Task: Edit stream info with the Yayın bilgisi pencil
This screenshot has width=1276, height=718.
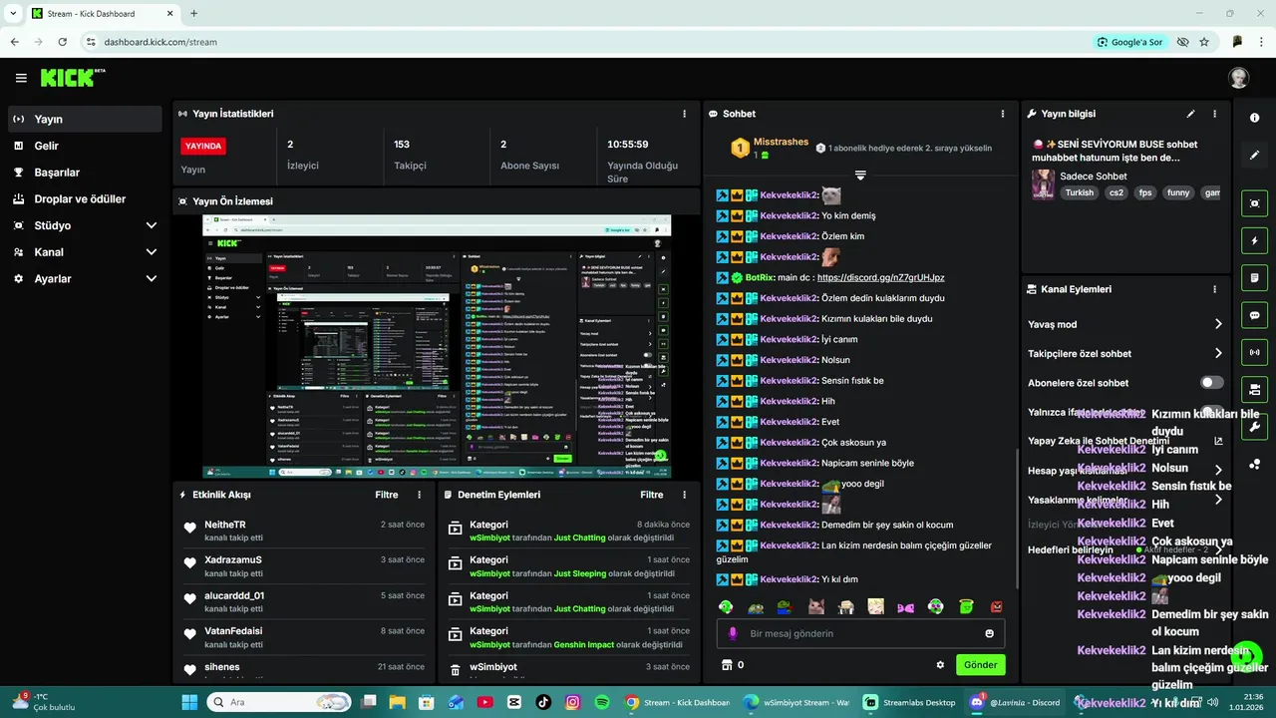Action: pos(1190,114)
